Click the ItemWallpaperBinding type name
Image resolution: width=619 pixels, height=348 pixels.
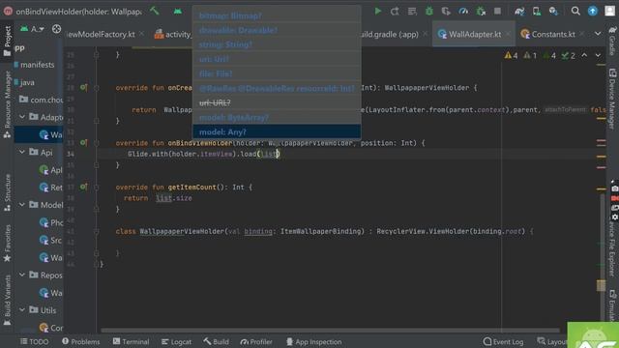(321, 231)
